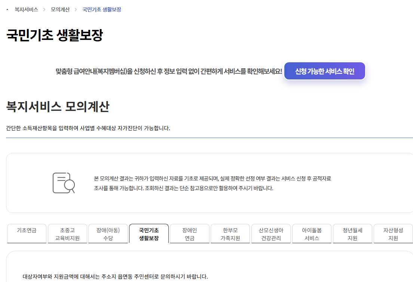Open the 한부모 가족지원 tab
Image resolution: width=413 pixels, height=282 pixels.
(x=230, y=234)
